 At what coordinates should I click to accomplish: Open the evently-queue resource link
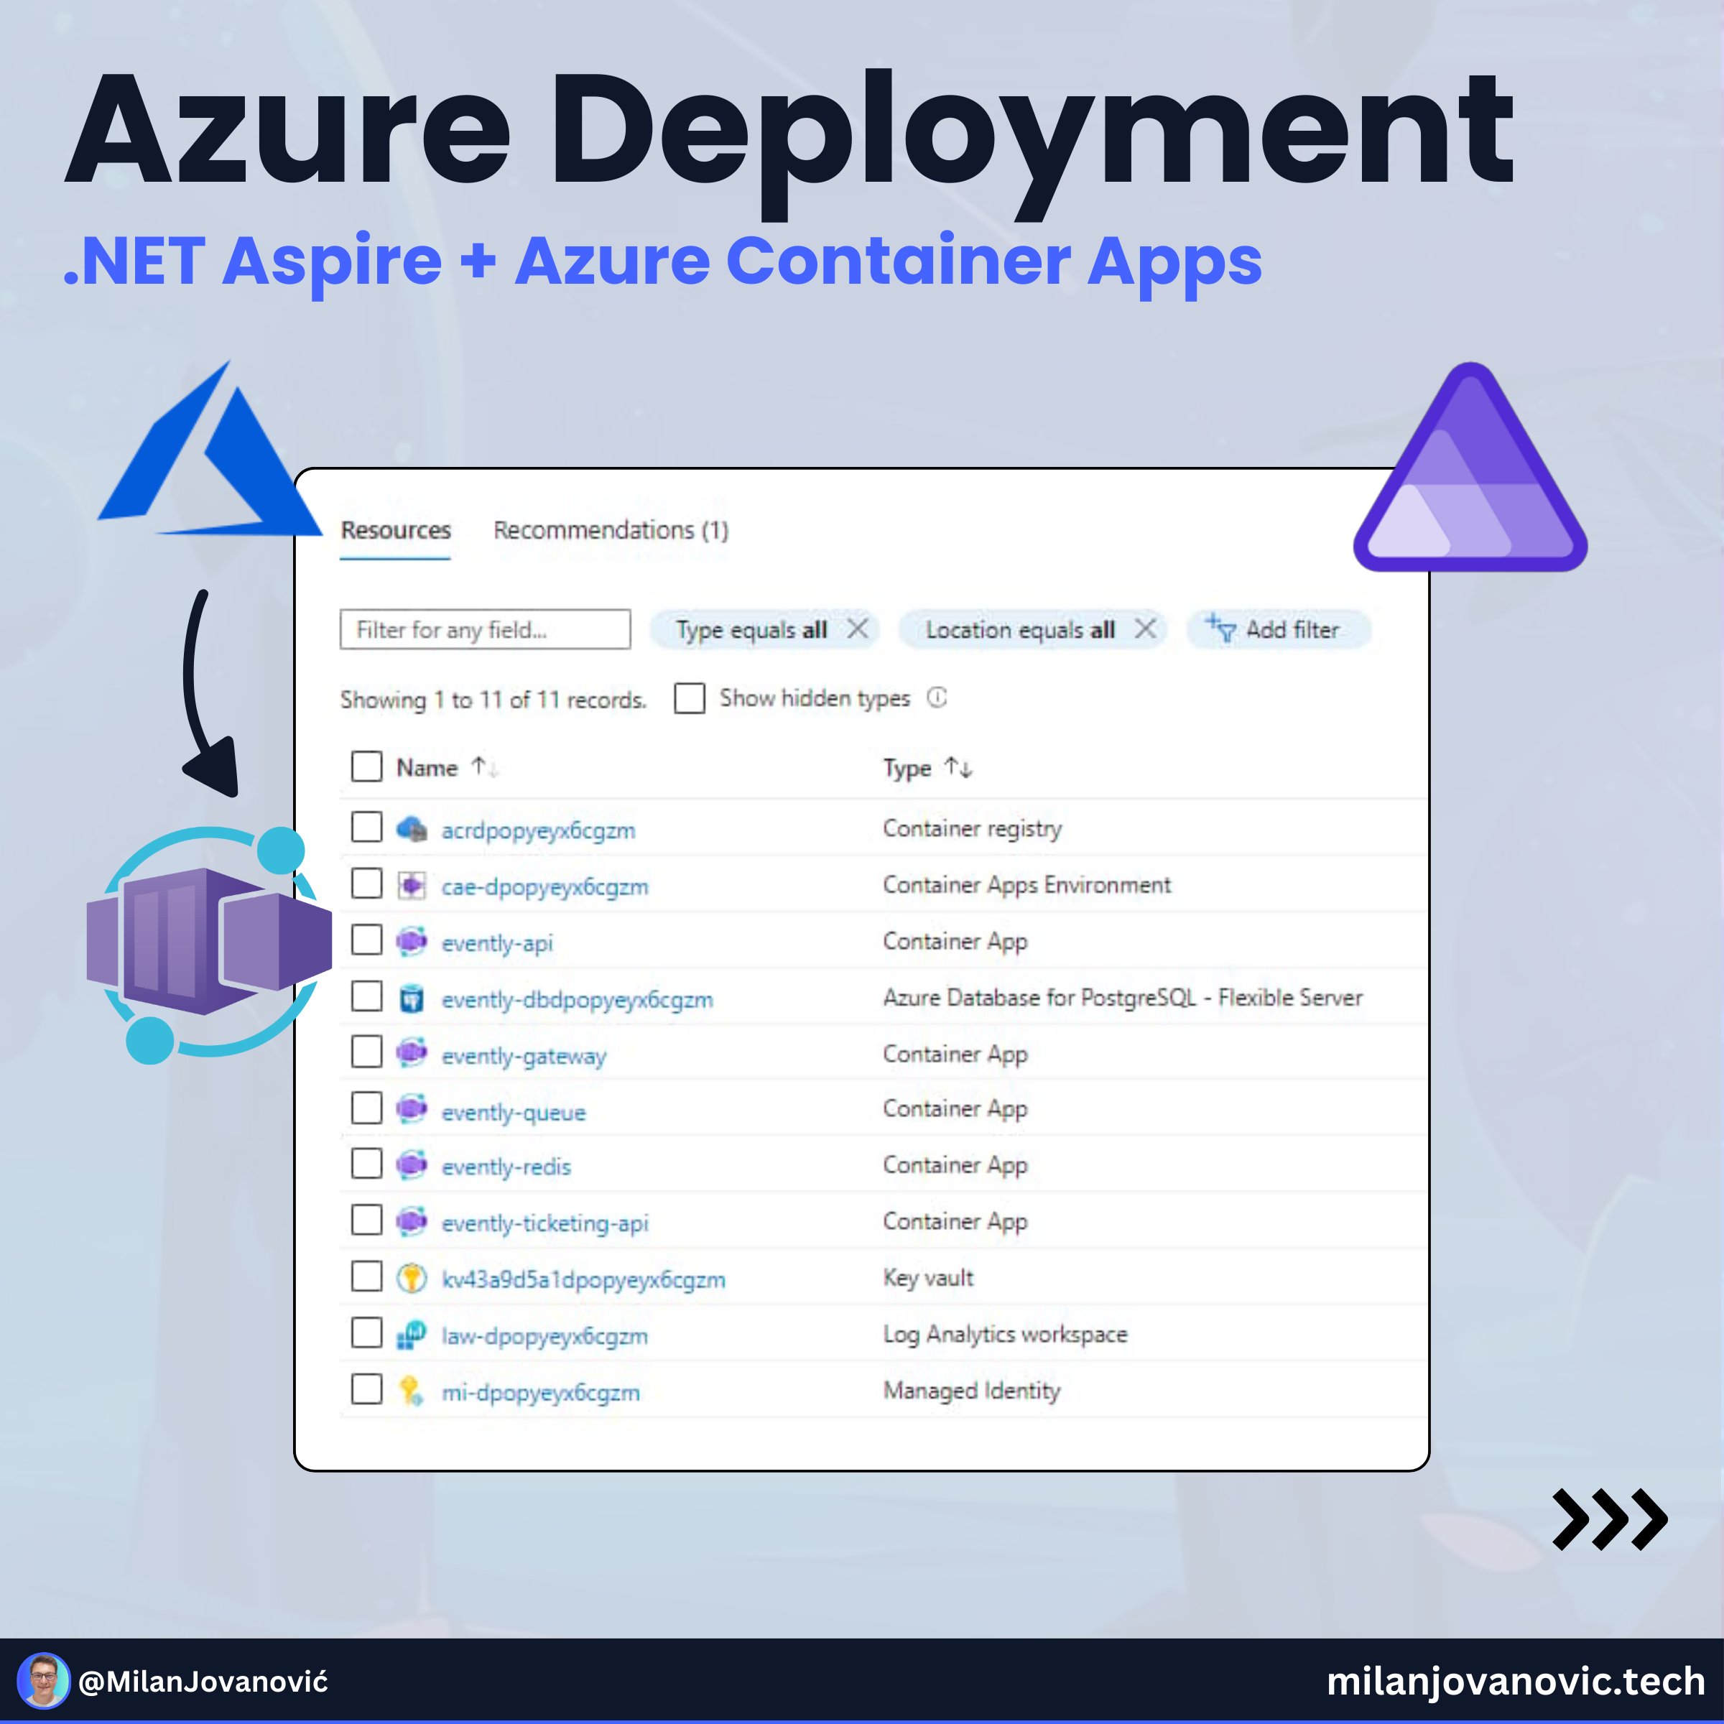point(514,1112)
